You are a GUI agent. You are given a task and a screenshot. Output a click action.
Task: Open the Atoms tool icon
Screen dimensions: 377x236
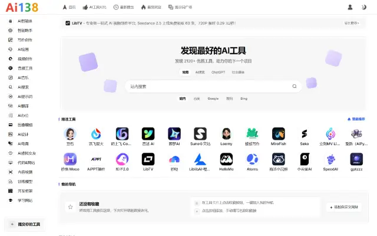click(x=252, y=159)
